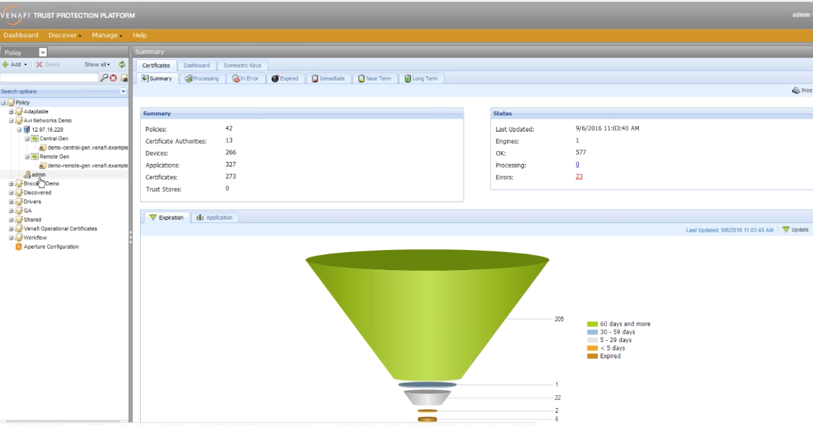Screen dimensions: 813x425
Task: Open the Processing certificates tab icon
Action: (189, 78)
